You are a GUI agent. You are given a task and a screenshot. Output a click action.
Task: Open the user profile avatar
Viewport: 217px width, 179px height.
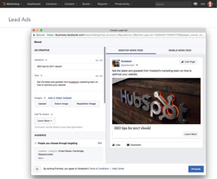[x=210, y=4]
